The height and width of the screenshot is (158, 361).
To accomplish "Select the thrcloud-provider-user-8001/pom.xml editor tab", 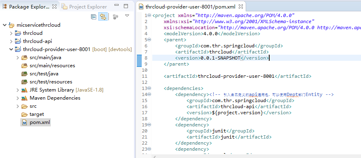I will point(190,6).
